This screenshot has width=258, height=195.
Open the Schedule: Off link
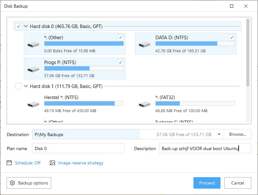tap(28, 163)
